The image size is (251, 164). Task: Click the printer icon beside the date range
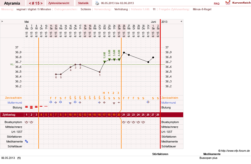(97, 3)
